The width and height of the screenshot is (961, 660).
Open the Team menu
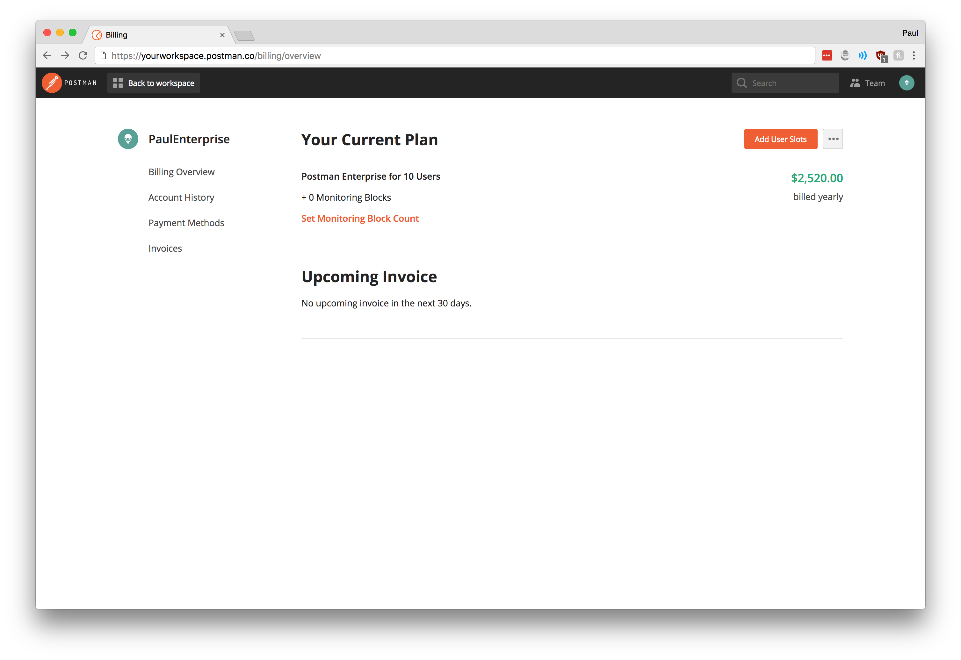[868, 83]
